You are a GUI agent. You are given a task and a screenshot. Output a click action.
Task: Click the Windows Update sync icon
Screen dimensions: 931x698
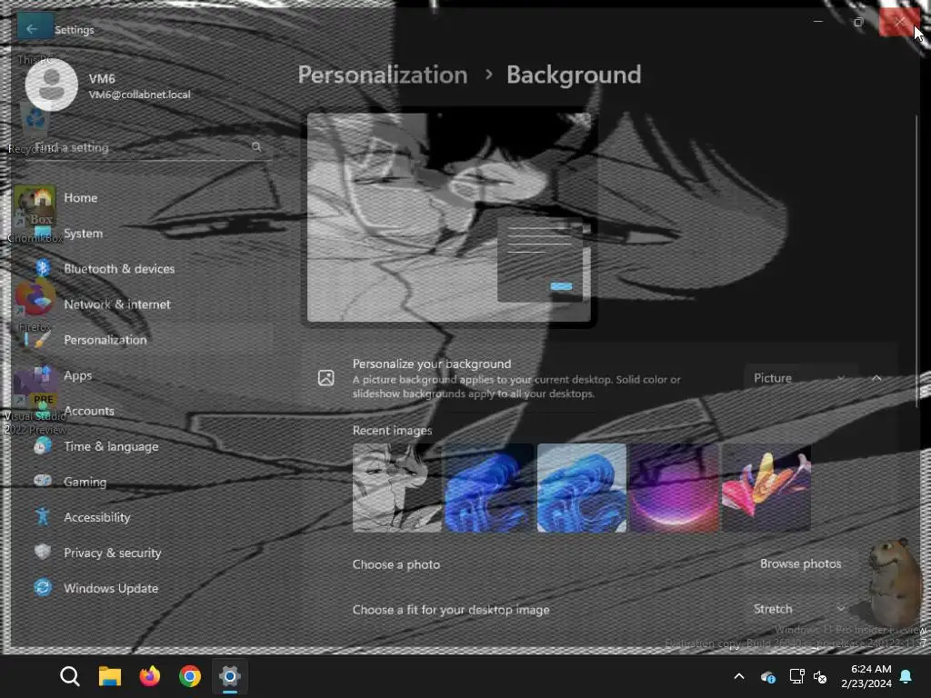[42, 588]
